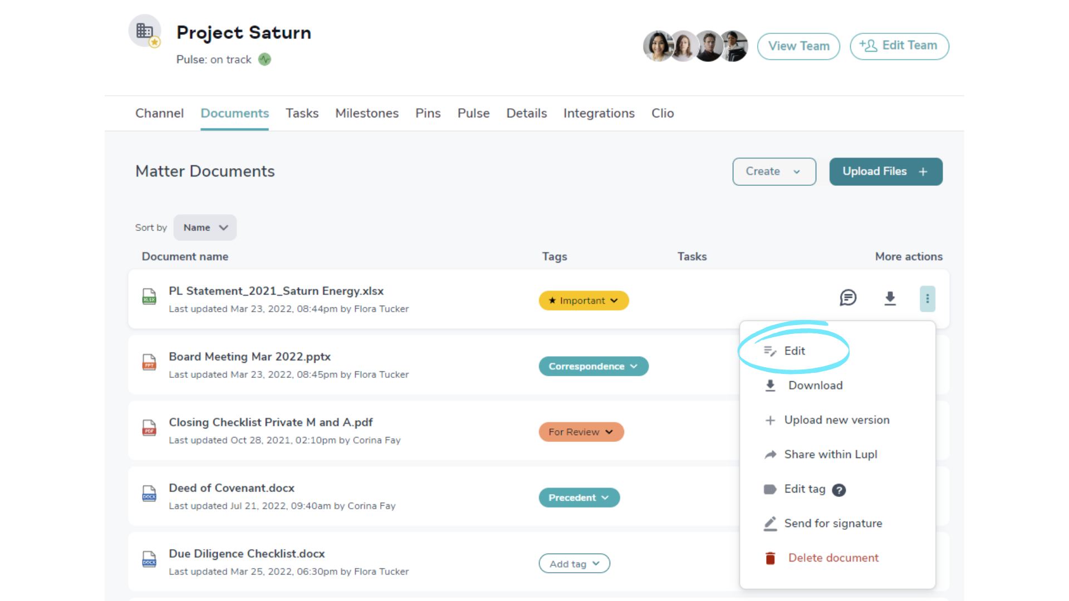Choose Send for signature menu option

click(832, 523)
